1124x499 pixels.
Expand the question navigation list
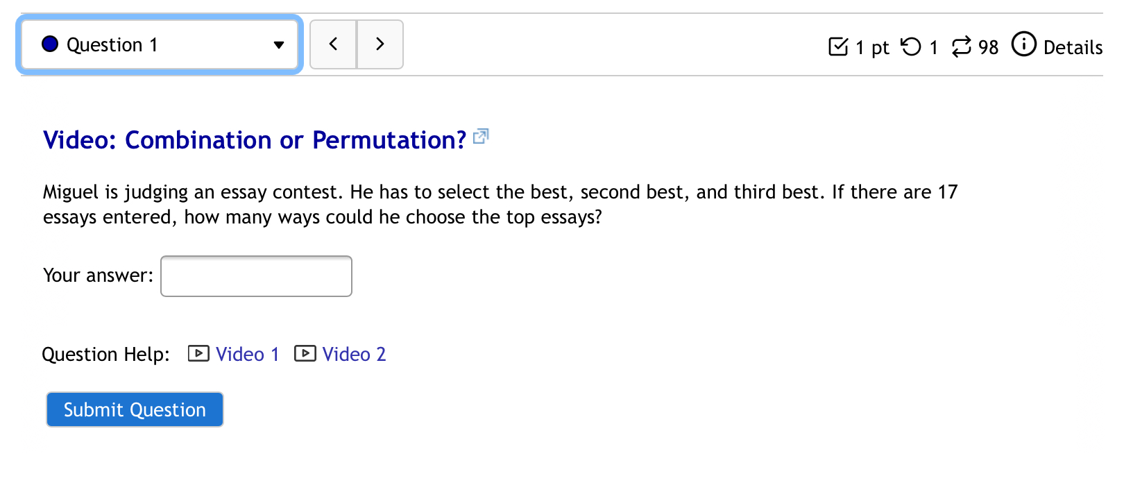tap(158, 44)
